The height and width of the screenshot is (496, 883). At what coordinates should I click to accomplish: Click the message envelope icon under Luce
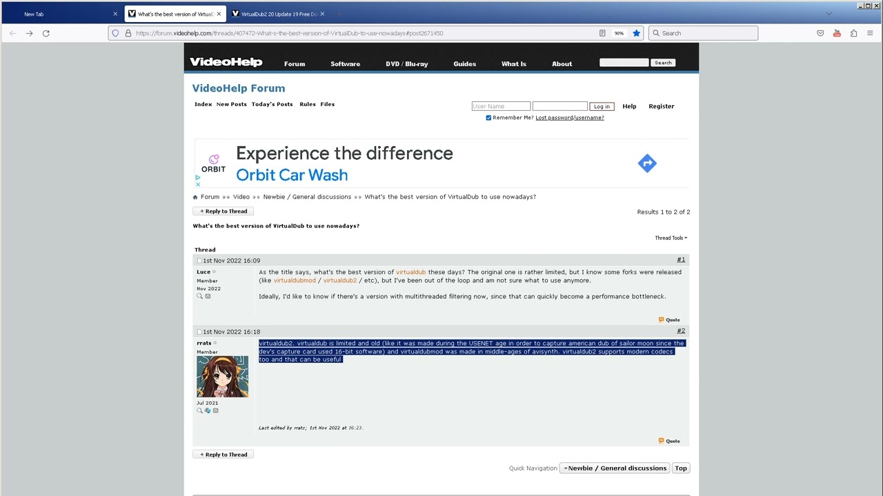click(x=208, y=296)
